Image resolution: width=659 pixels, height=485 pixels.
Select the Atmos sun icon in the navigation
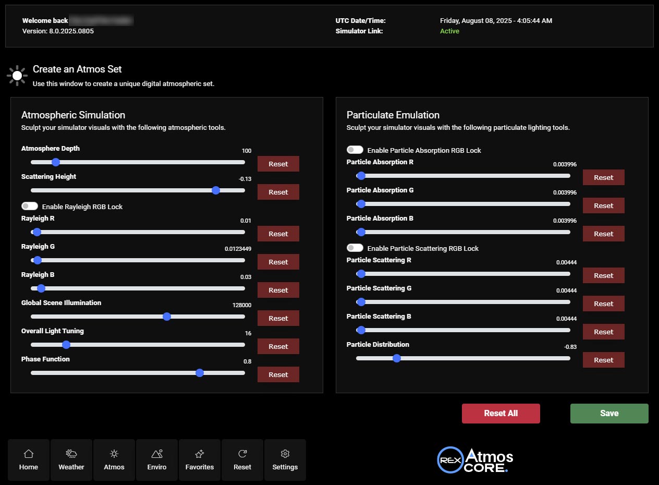[114, 454]
